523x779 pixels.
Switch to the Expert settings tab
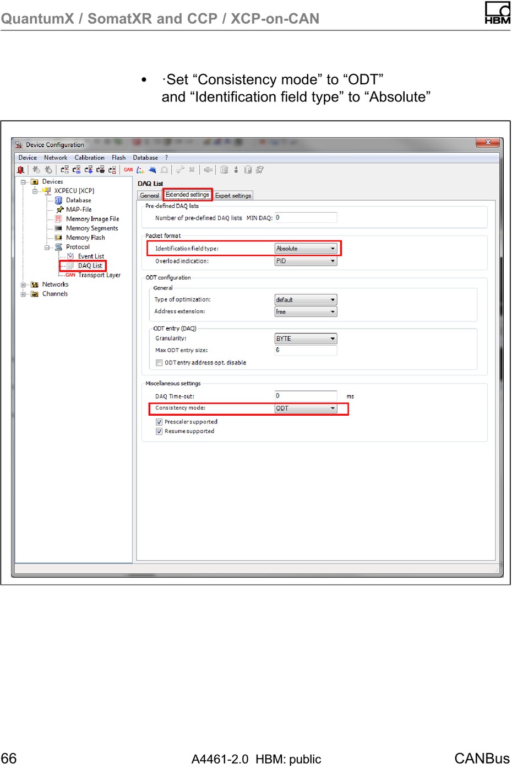233,196
